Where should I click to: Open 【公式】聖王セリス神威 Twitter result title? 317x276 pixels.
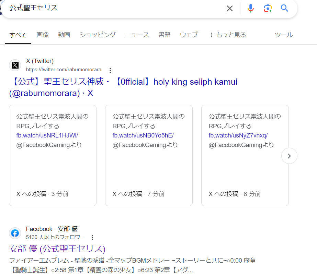[x=123, y=87]
